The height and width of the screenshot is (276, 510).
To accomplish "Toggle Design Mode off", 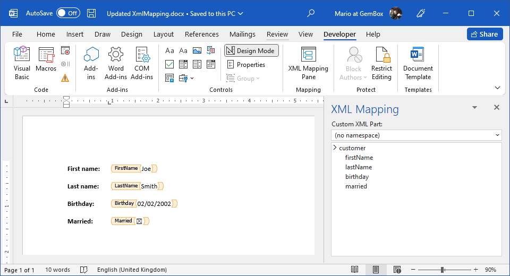I will pos(251,50).
